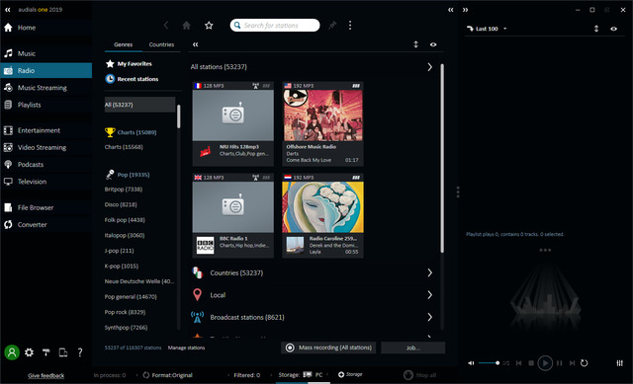Click the play button in player
The width and height of the screenshot is (633, 384).
click(545, 363)
